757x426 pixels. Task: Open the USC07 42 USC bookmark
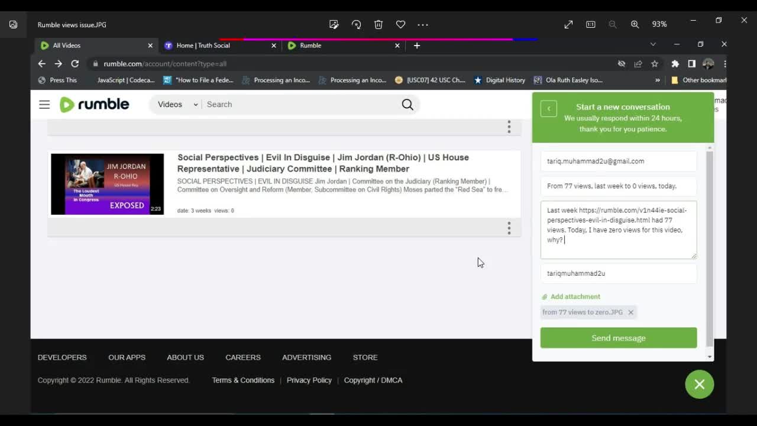click(430, 80)
